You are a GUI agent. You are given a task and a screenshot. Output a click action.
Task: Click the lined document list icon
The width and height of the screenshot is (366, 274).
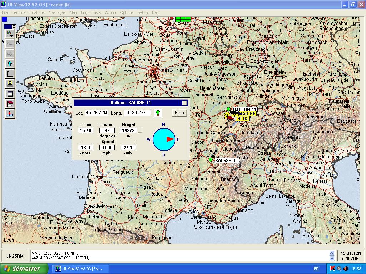(10, 94)
